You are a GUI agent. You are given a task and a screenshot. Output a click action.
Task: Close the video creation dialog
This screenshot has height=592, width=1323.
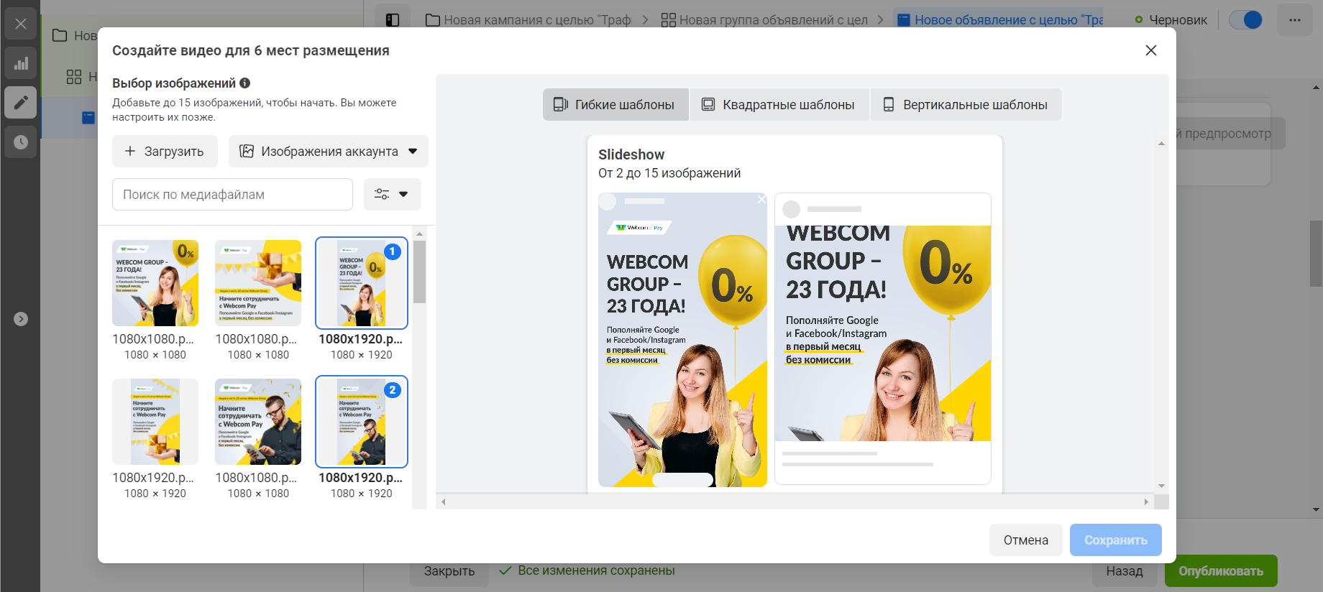[x=1151, y=50]
